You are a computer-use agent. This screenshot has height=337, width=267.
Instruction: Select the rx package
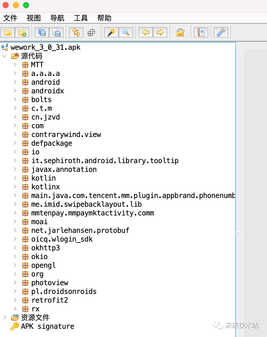click(35, 309)
